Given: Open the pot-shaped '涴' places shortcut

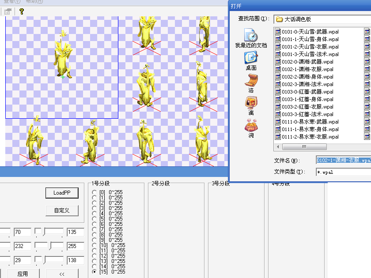Looking at the screenshot, I should [x=251, y=128].
